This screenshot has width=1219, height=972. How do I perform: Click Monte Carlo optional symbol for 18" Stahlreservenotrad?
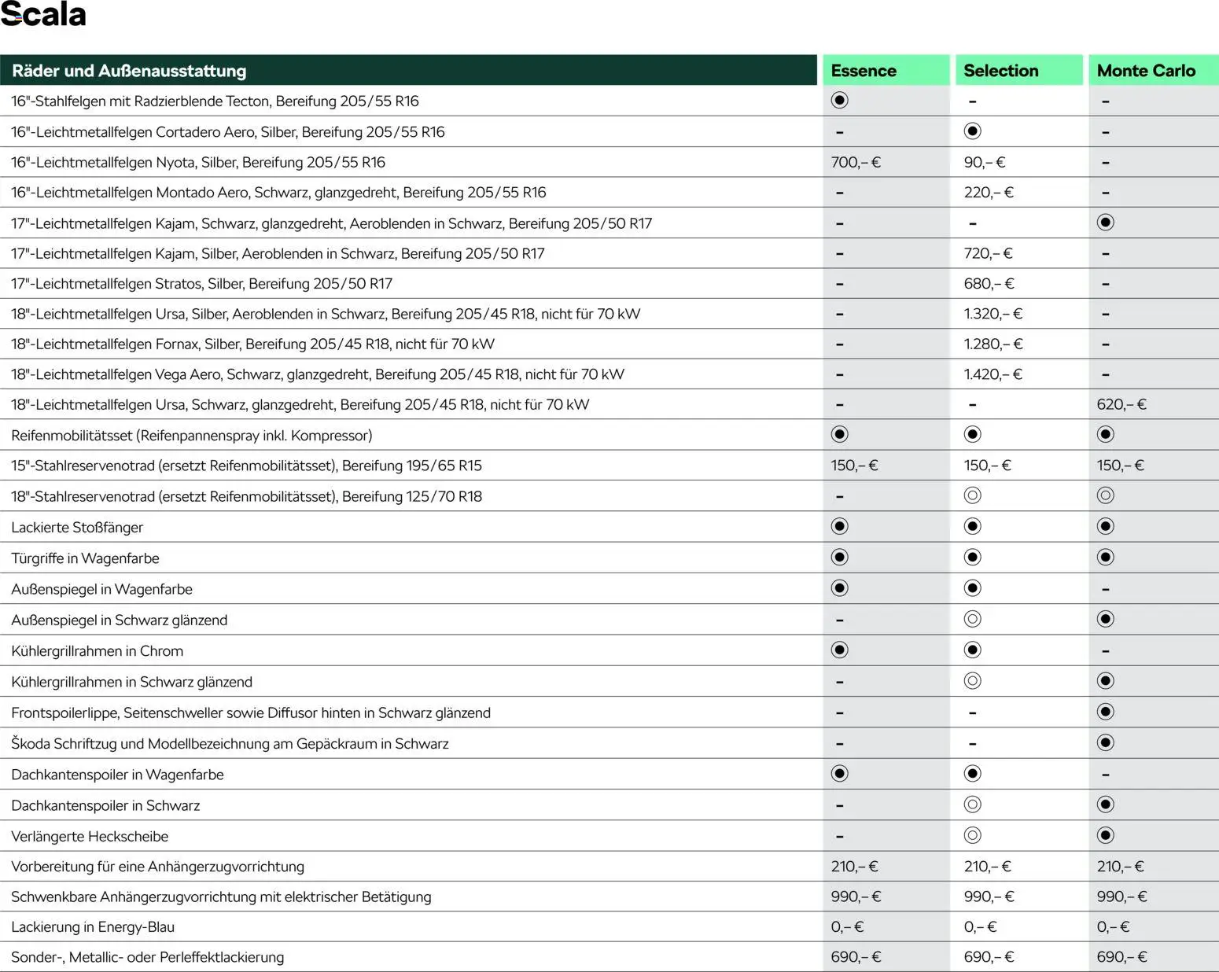point(1105,495)
